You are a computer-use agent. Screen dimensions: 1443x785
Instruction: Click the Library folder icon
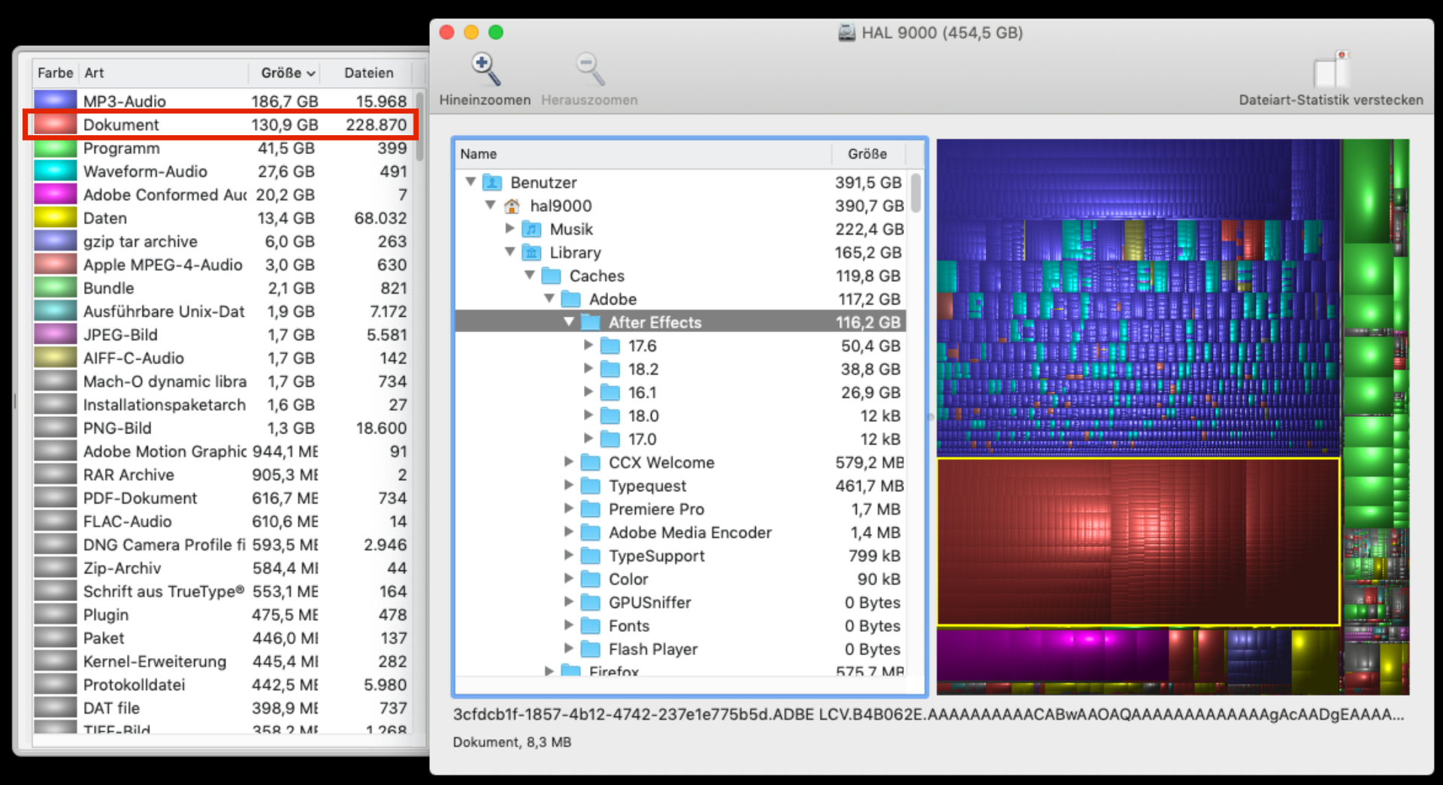pyautogui.click(x=531, y=252)
